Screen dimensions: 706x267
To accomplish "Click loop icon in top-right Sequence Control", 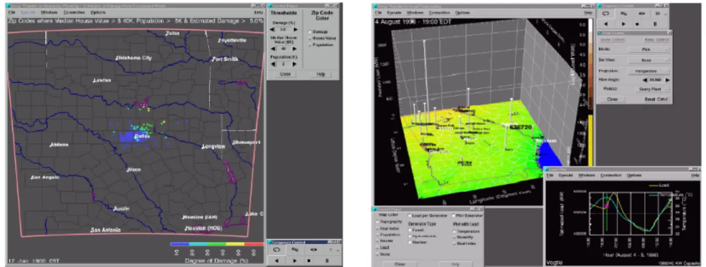I will (605, 14).
